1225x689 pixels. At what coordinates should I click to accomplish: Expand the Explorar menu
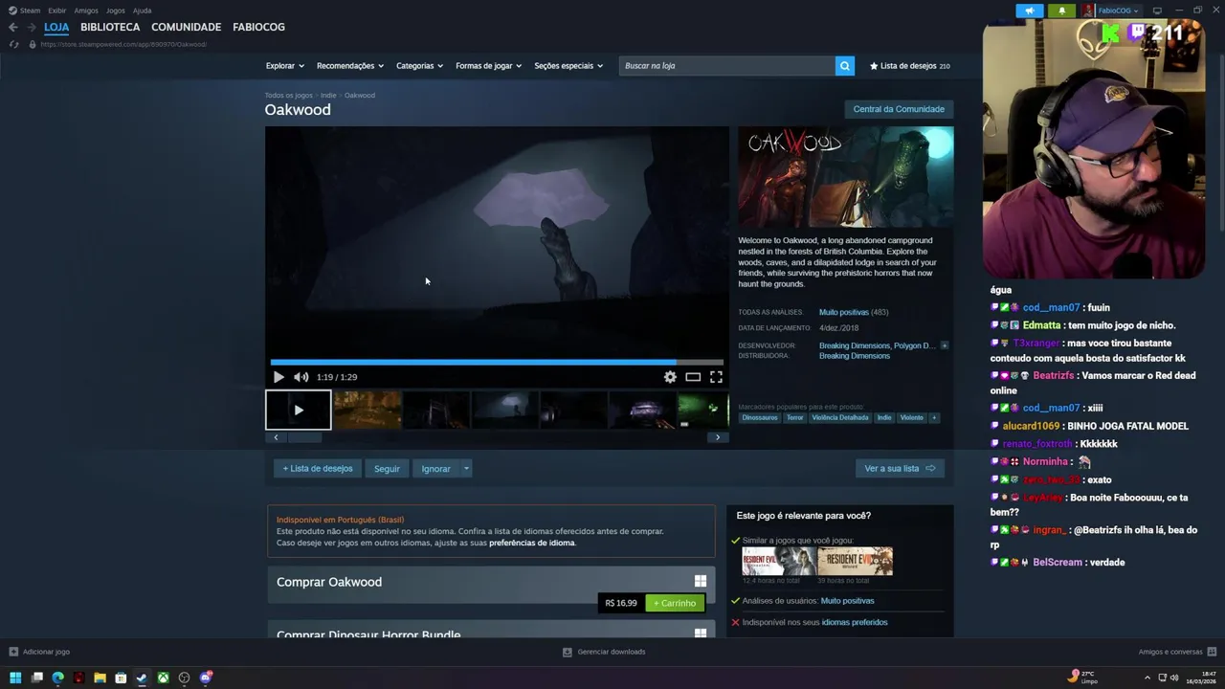[x=284, y=66]
